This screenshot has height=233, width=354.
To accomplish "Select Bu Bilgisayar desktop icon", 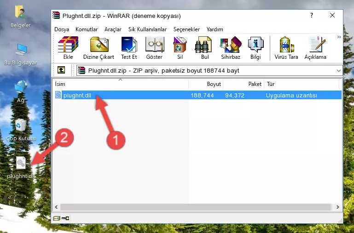I will tap(20, 54).
